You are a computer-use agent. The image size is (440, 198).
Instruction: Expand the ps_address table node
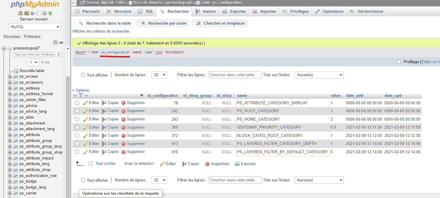pos(10,88)
